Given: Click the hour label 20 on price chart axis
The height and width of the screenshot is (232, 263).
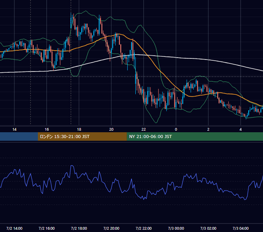Looking at the screenshot, I should tap(111, 130).
